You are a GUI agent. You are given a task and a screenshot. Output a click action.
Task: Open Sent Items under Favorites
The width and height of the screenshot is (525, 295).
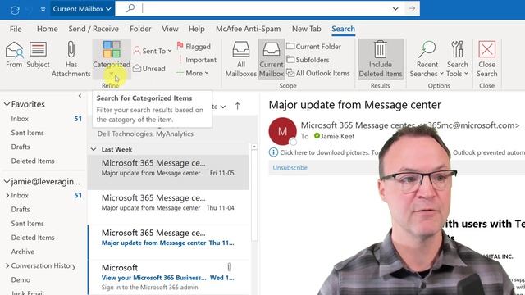pos(27,133)
